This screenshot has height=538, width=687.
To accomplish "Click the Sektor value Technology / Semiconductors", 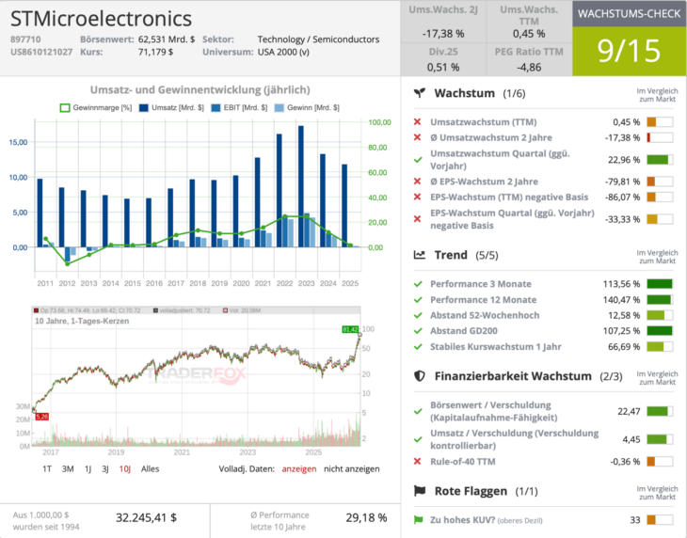I will pos(318,40).
